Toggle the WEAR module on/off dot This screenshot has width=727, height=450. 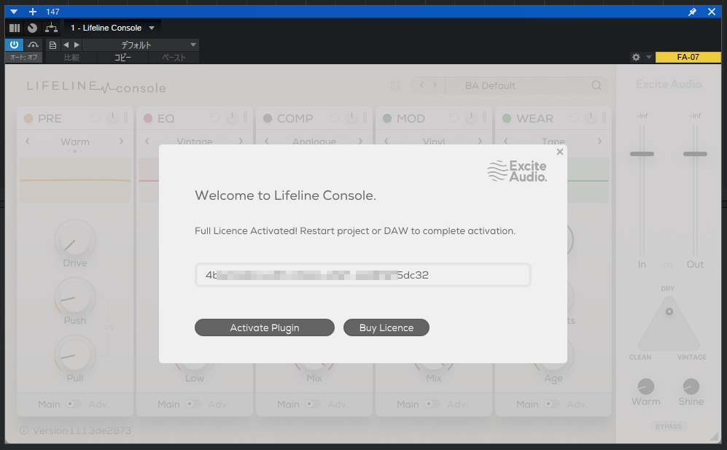(507, 118)
